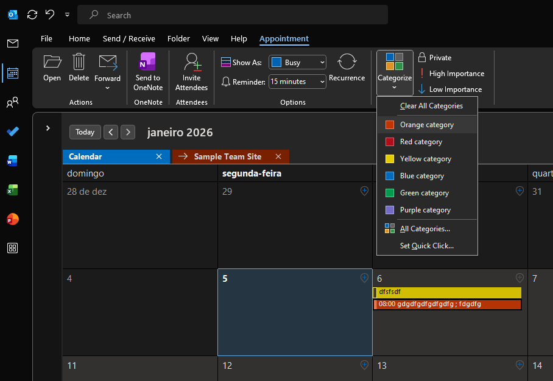Switch to the Folder tab
Image resolution: width=553 pixels, height=381 pixels.
click(178, 38)
